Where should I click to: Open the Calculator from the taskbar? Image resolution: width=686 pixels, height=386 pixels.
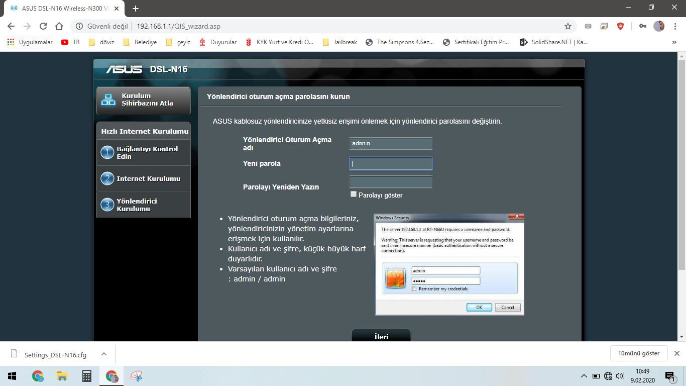[x=86, y=376]
